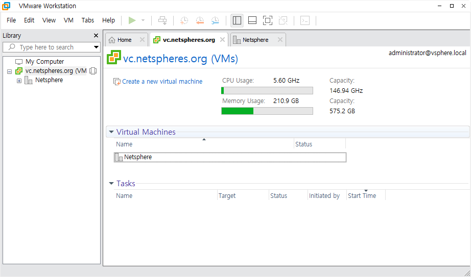Click the 210.9 GB memory usage value
471x277 pixels.
point(286,101)
